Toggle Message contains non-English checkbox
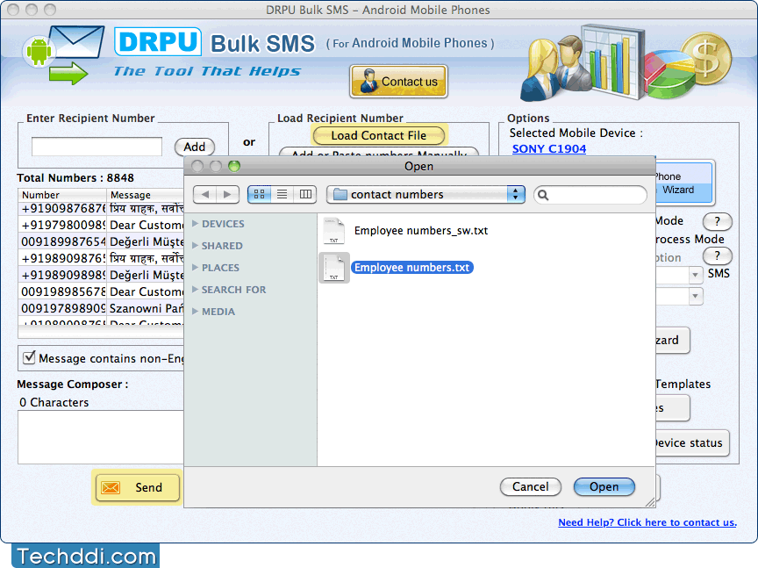The height and width of the screenshot is (568, 758). pos(30,357)
